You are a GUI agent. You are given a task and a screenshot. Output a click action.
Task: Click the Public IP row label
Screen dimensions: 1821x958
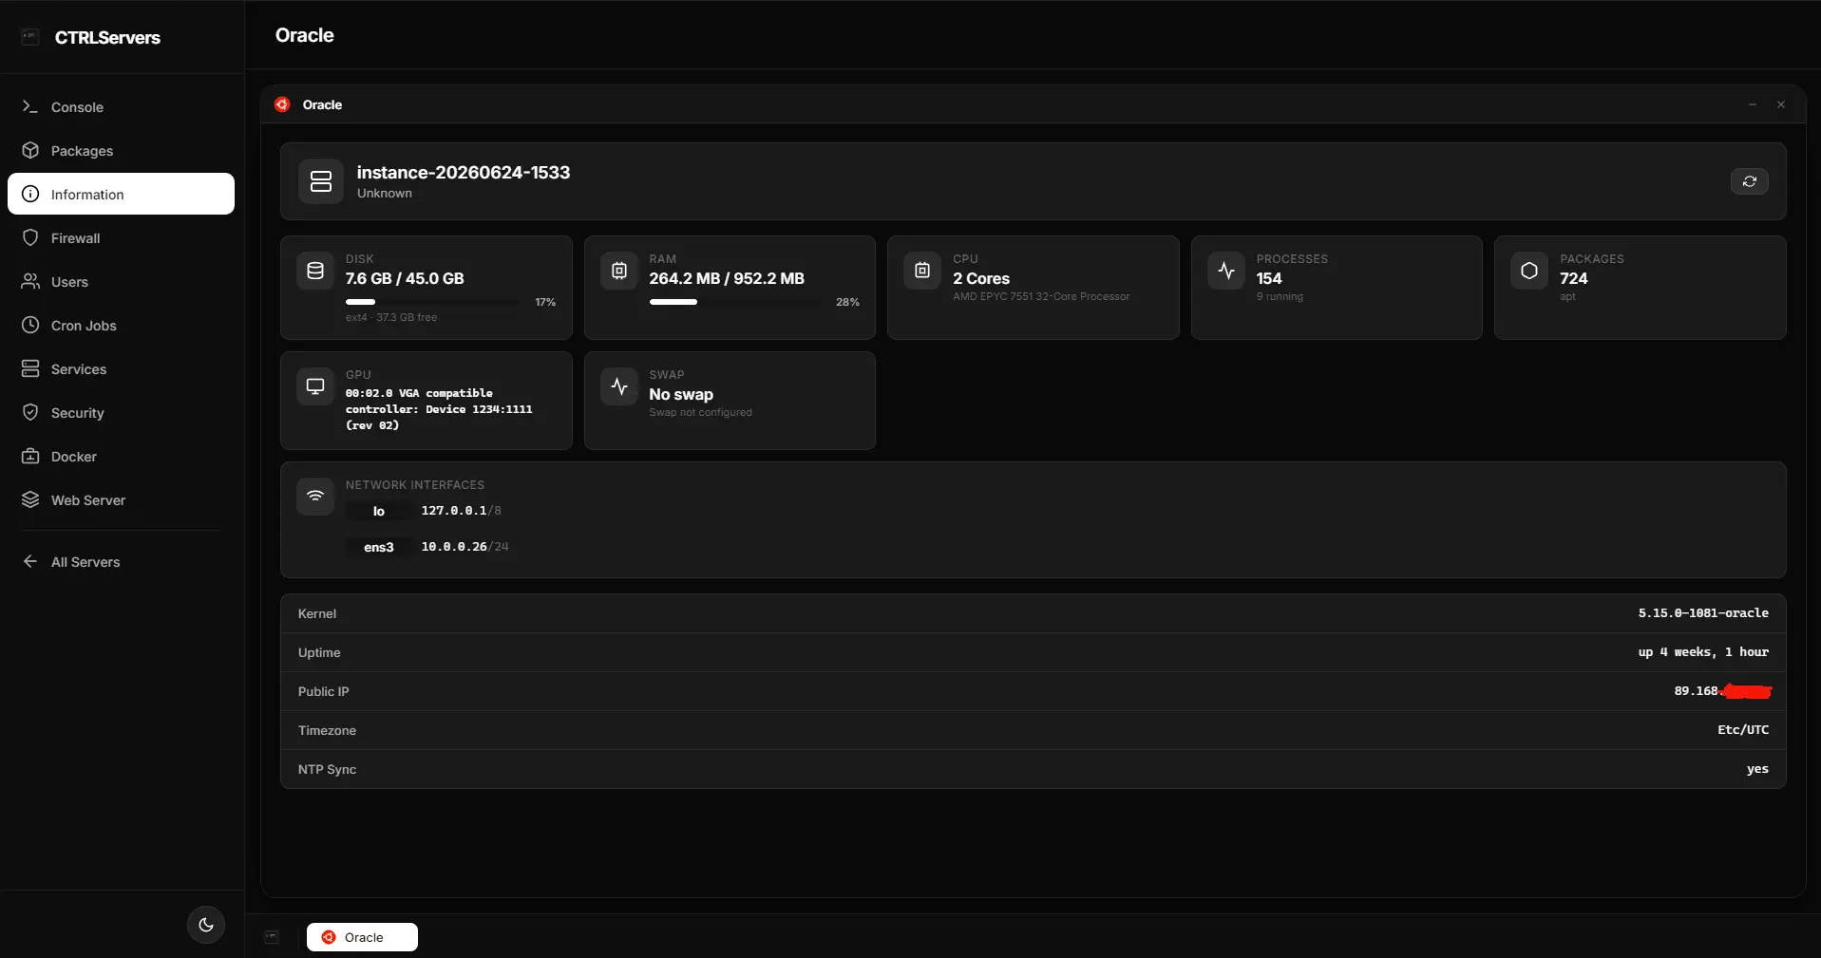coord(323,691)
